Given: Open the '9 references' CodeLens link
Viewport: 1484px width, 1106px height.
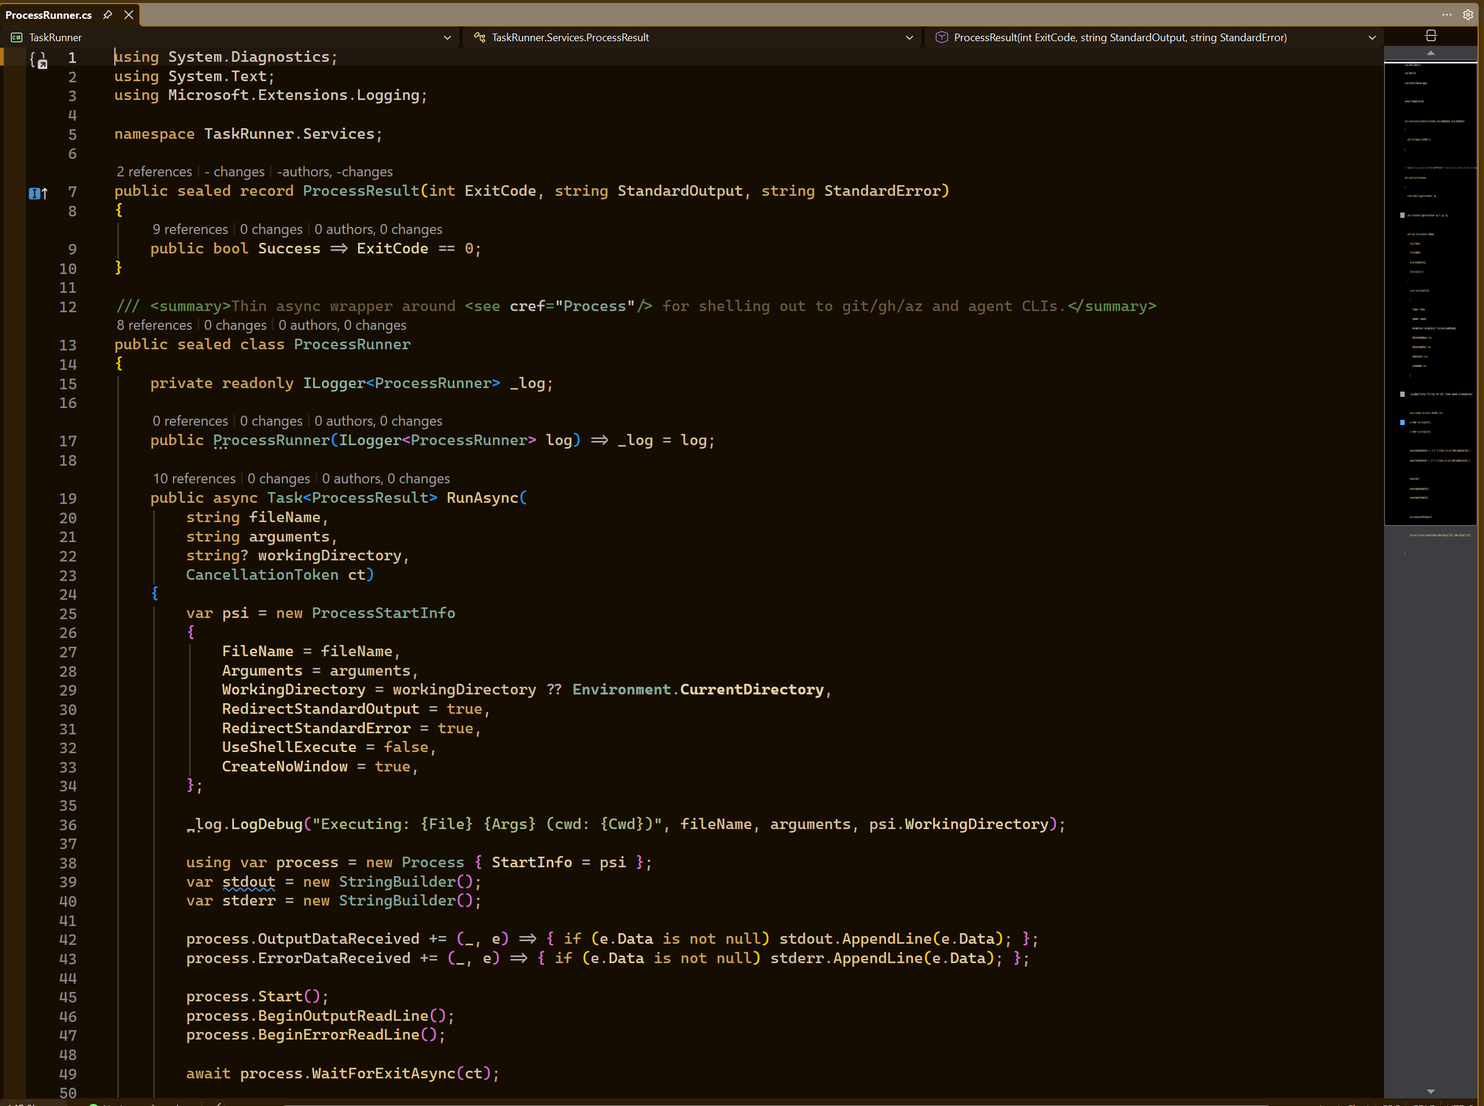Looking at the screenshot, I should point(190,230).
